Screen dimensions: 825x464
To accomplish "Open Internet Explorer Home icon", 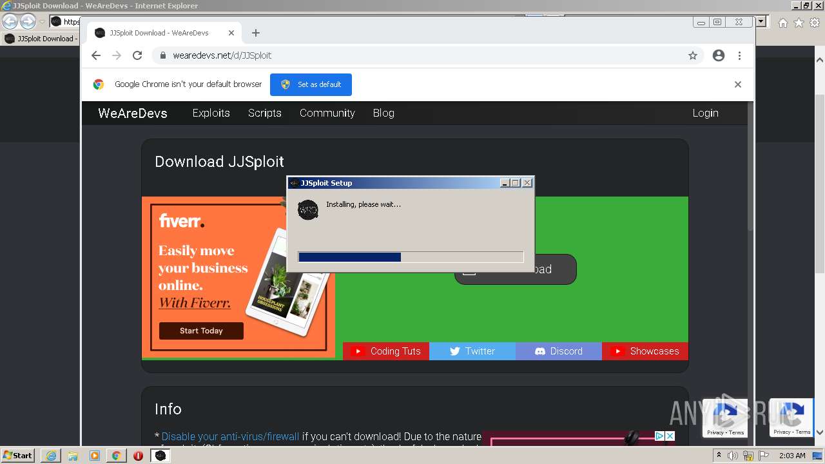I will [782, 23].
